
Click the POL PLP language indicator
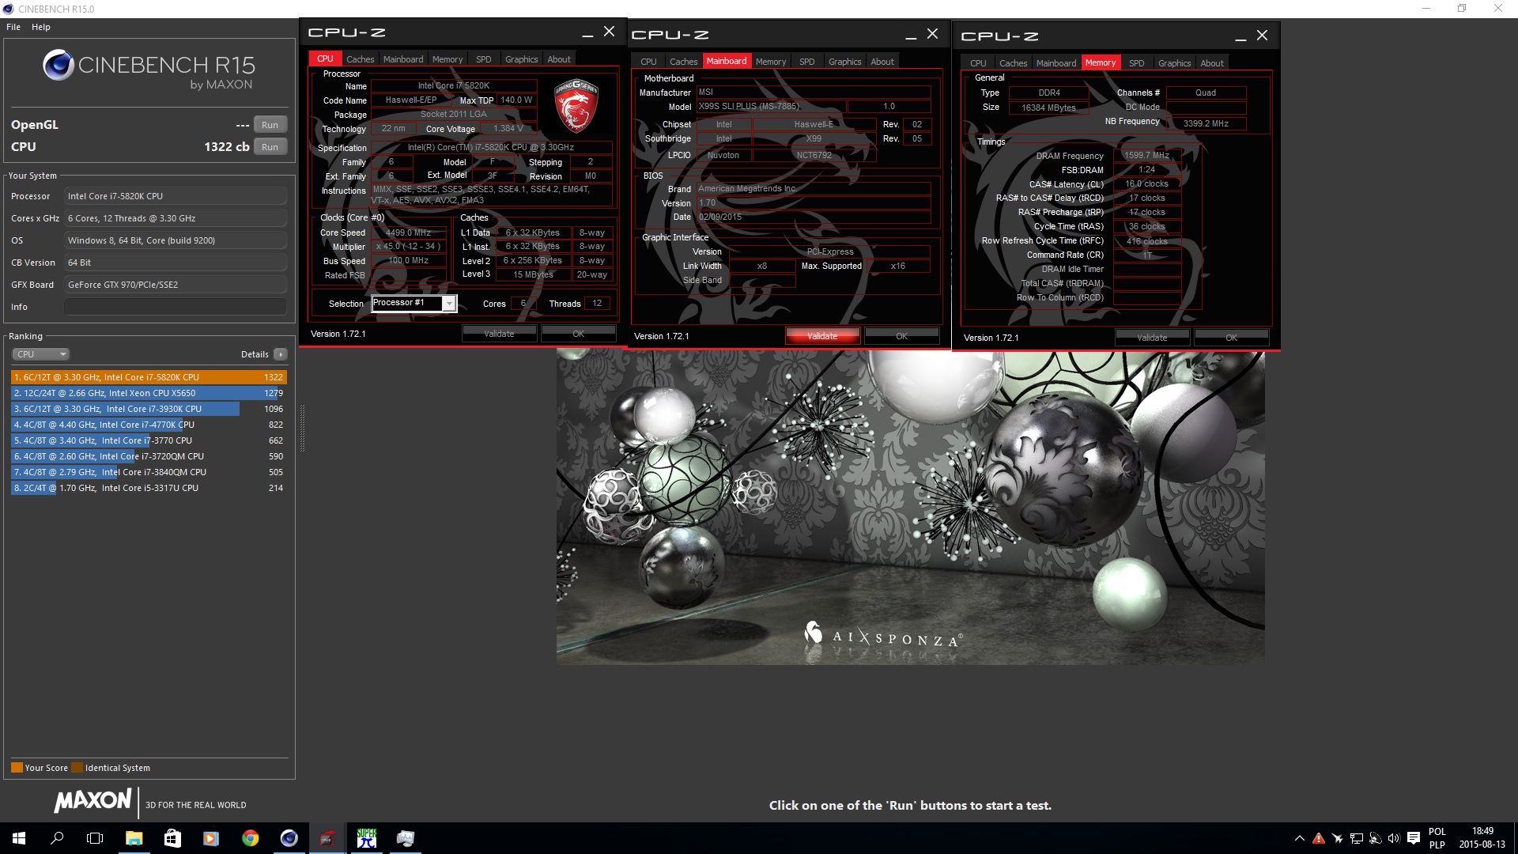click(x=1437, y=838)
